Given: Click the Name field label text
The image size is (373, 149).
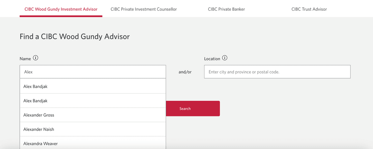Looking at the screenshot, I should (25, 59).
